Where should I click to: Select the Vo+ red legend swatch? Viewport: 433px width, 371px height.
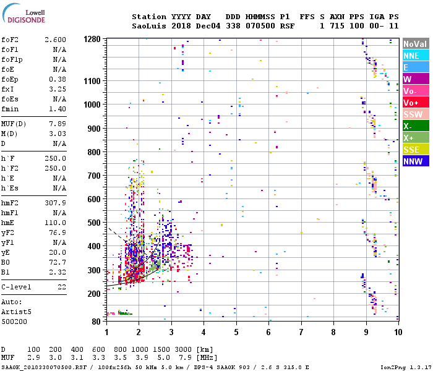416,103
